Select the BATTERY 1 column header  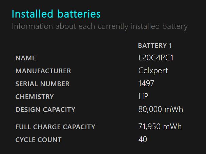[155, 45]
